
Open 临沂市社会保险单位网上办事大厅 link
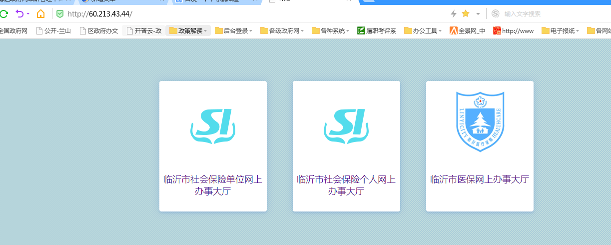[213, 185]
